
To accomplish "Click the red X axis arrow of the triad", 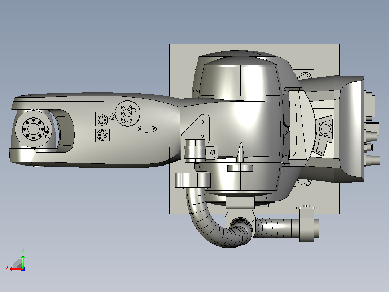I will pyautogui.click(x=16, y=269).
